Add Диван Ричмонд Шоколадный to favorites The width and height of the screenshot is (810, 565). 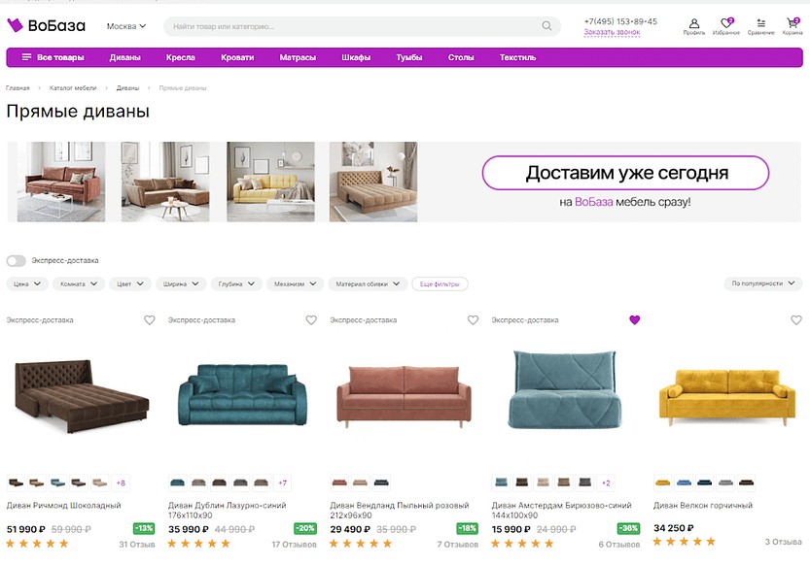point(150,320)
